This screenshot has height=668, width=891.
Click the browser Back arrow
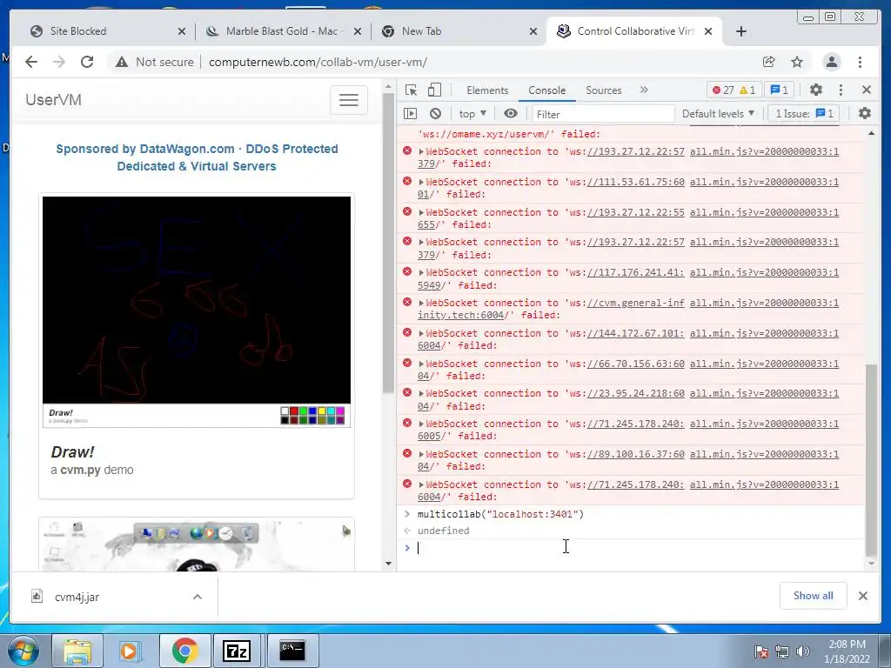tap(31, 62)
